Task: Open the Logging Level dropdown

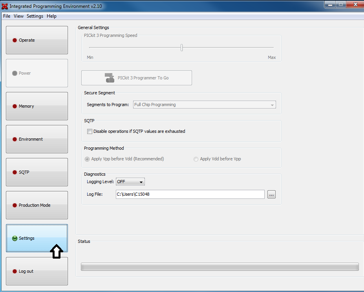Action: point(130,182)
